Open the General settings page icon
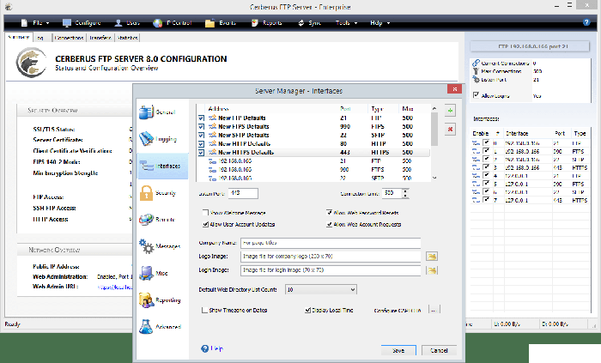Image resolution: width=601 pixels, height=363 pixels. click(146, 112)
